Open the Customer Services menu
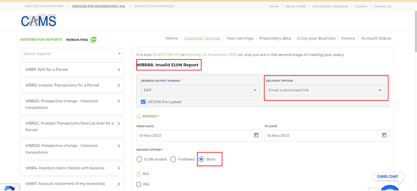The height and width of the screenshot is (191, 417). [202, 38]
